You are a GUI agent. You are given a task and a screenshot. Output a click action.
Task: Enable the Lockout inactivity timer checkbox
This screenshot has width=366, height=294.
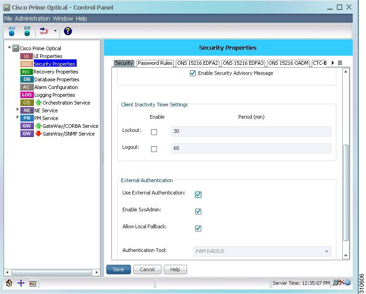(x=154, y=132)
